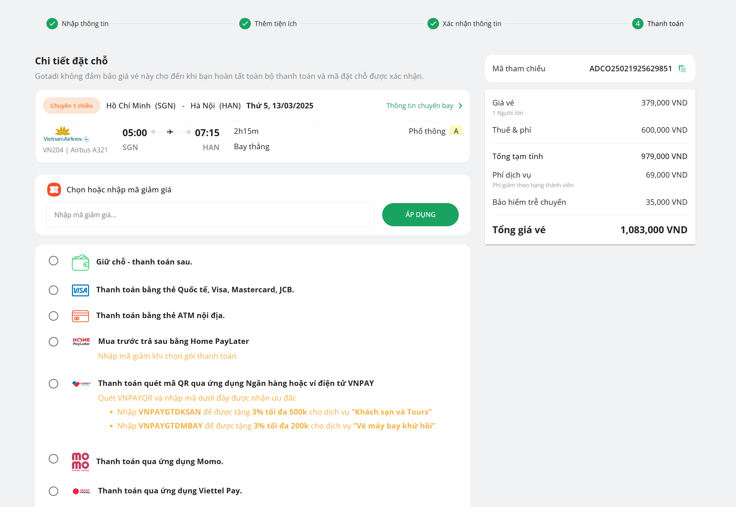Expand flight info via chevron arrow
Screen dimensions: 736x507
coord(460,106)
